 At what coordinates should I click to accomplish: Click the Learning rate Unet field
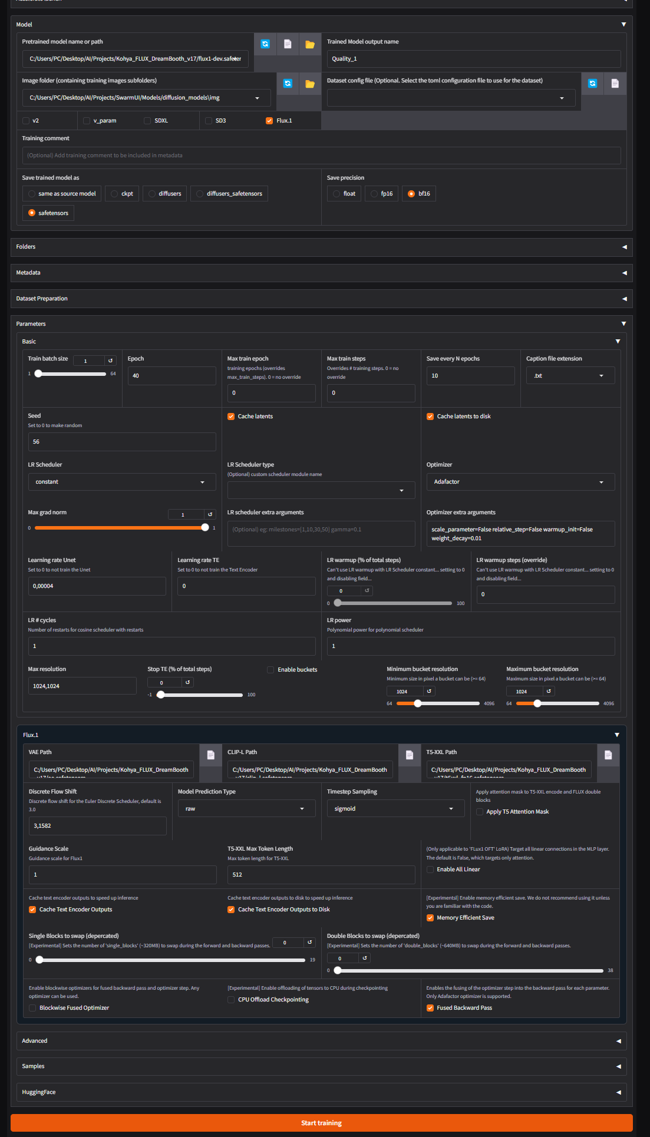[x=97, y=586]
